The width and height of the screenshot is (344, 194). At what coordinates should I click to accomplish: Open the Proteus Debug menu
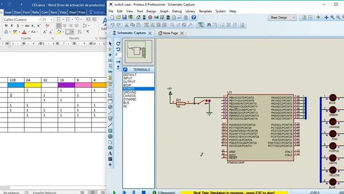coord(177,11)
